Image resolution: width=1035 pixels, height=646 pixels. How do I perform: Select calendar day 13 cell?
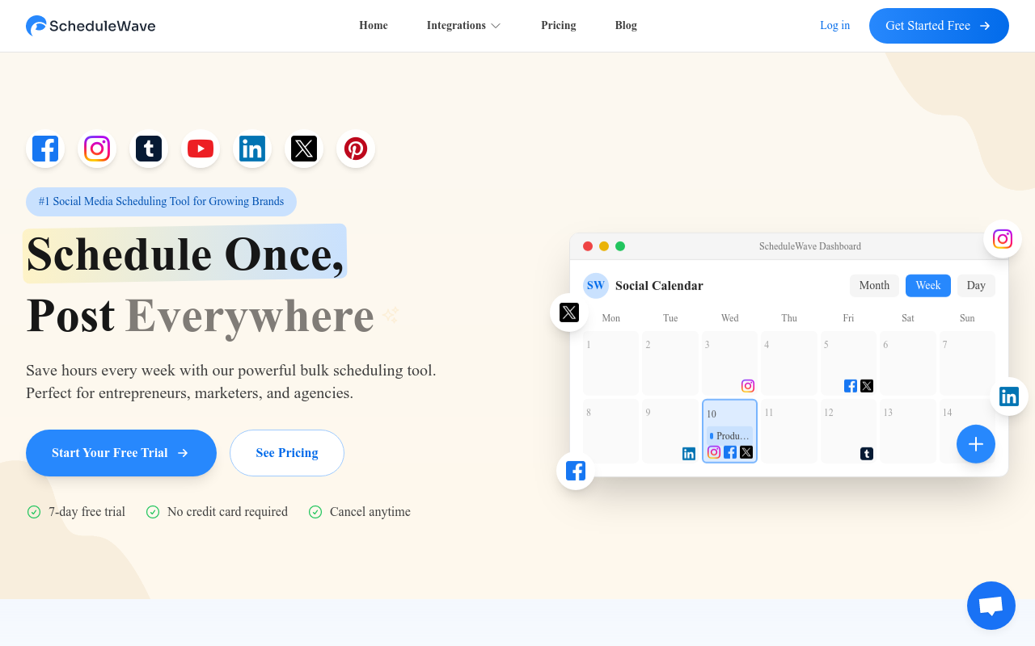tap(908, 431)
